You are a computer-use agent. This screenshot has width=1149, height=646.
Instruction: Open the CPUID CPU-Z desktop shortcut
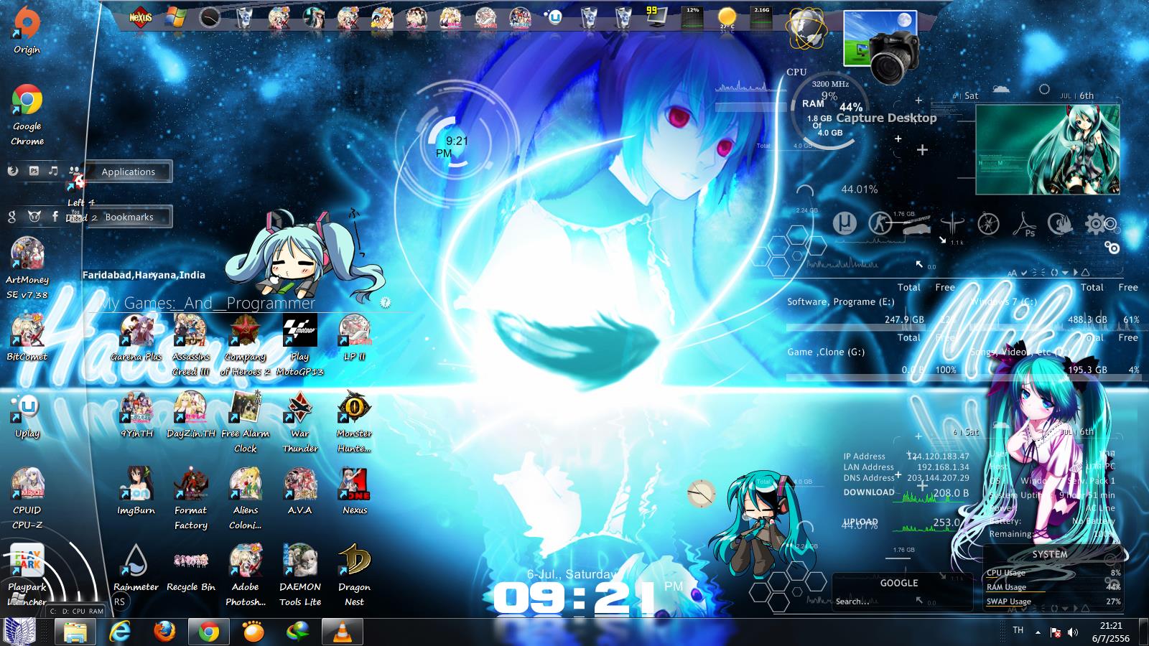pyautogui.click(x=27, y=497)
